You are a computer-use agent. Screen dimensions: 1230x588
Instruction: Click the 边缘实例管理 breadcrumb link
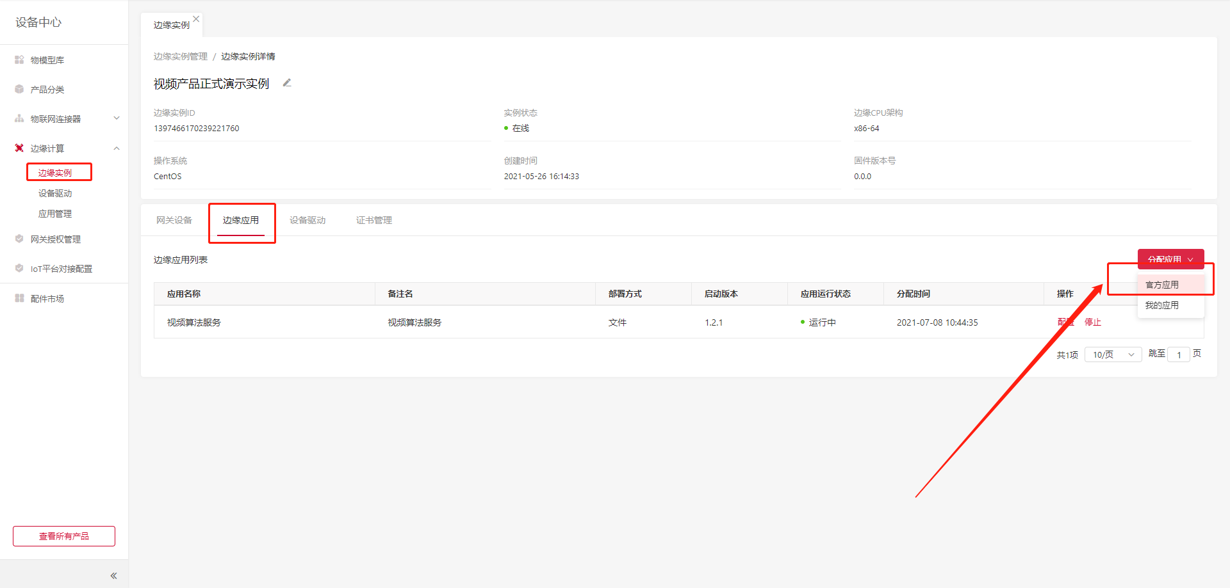click(181, 56)
